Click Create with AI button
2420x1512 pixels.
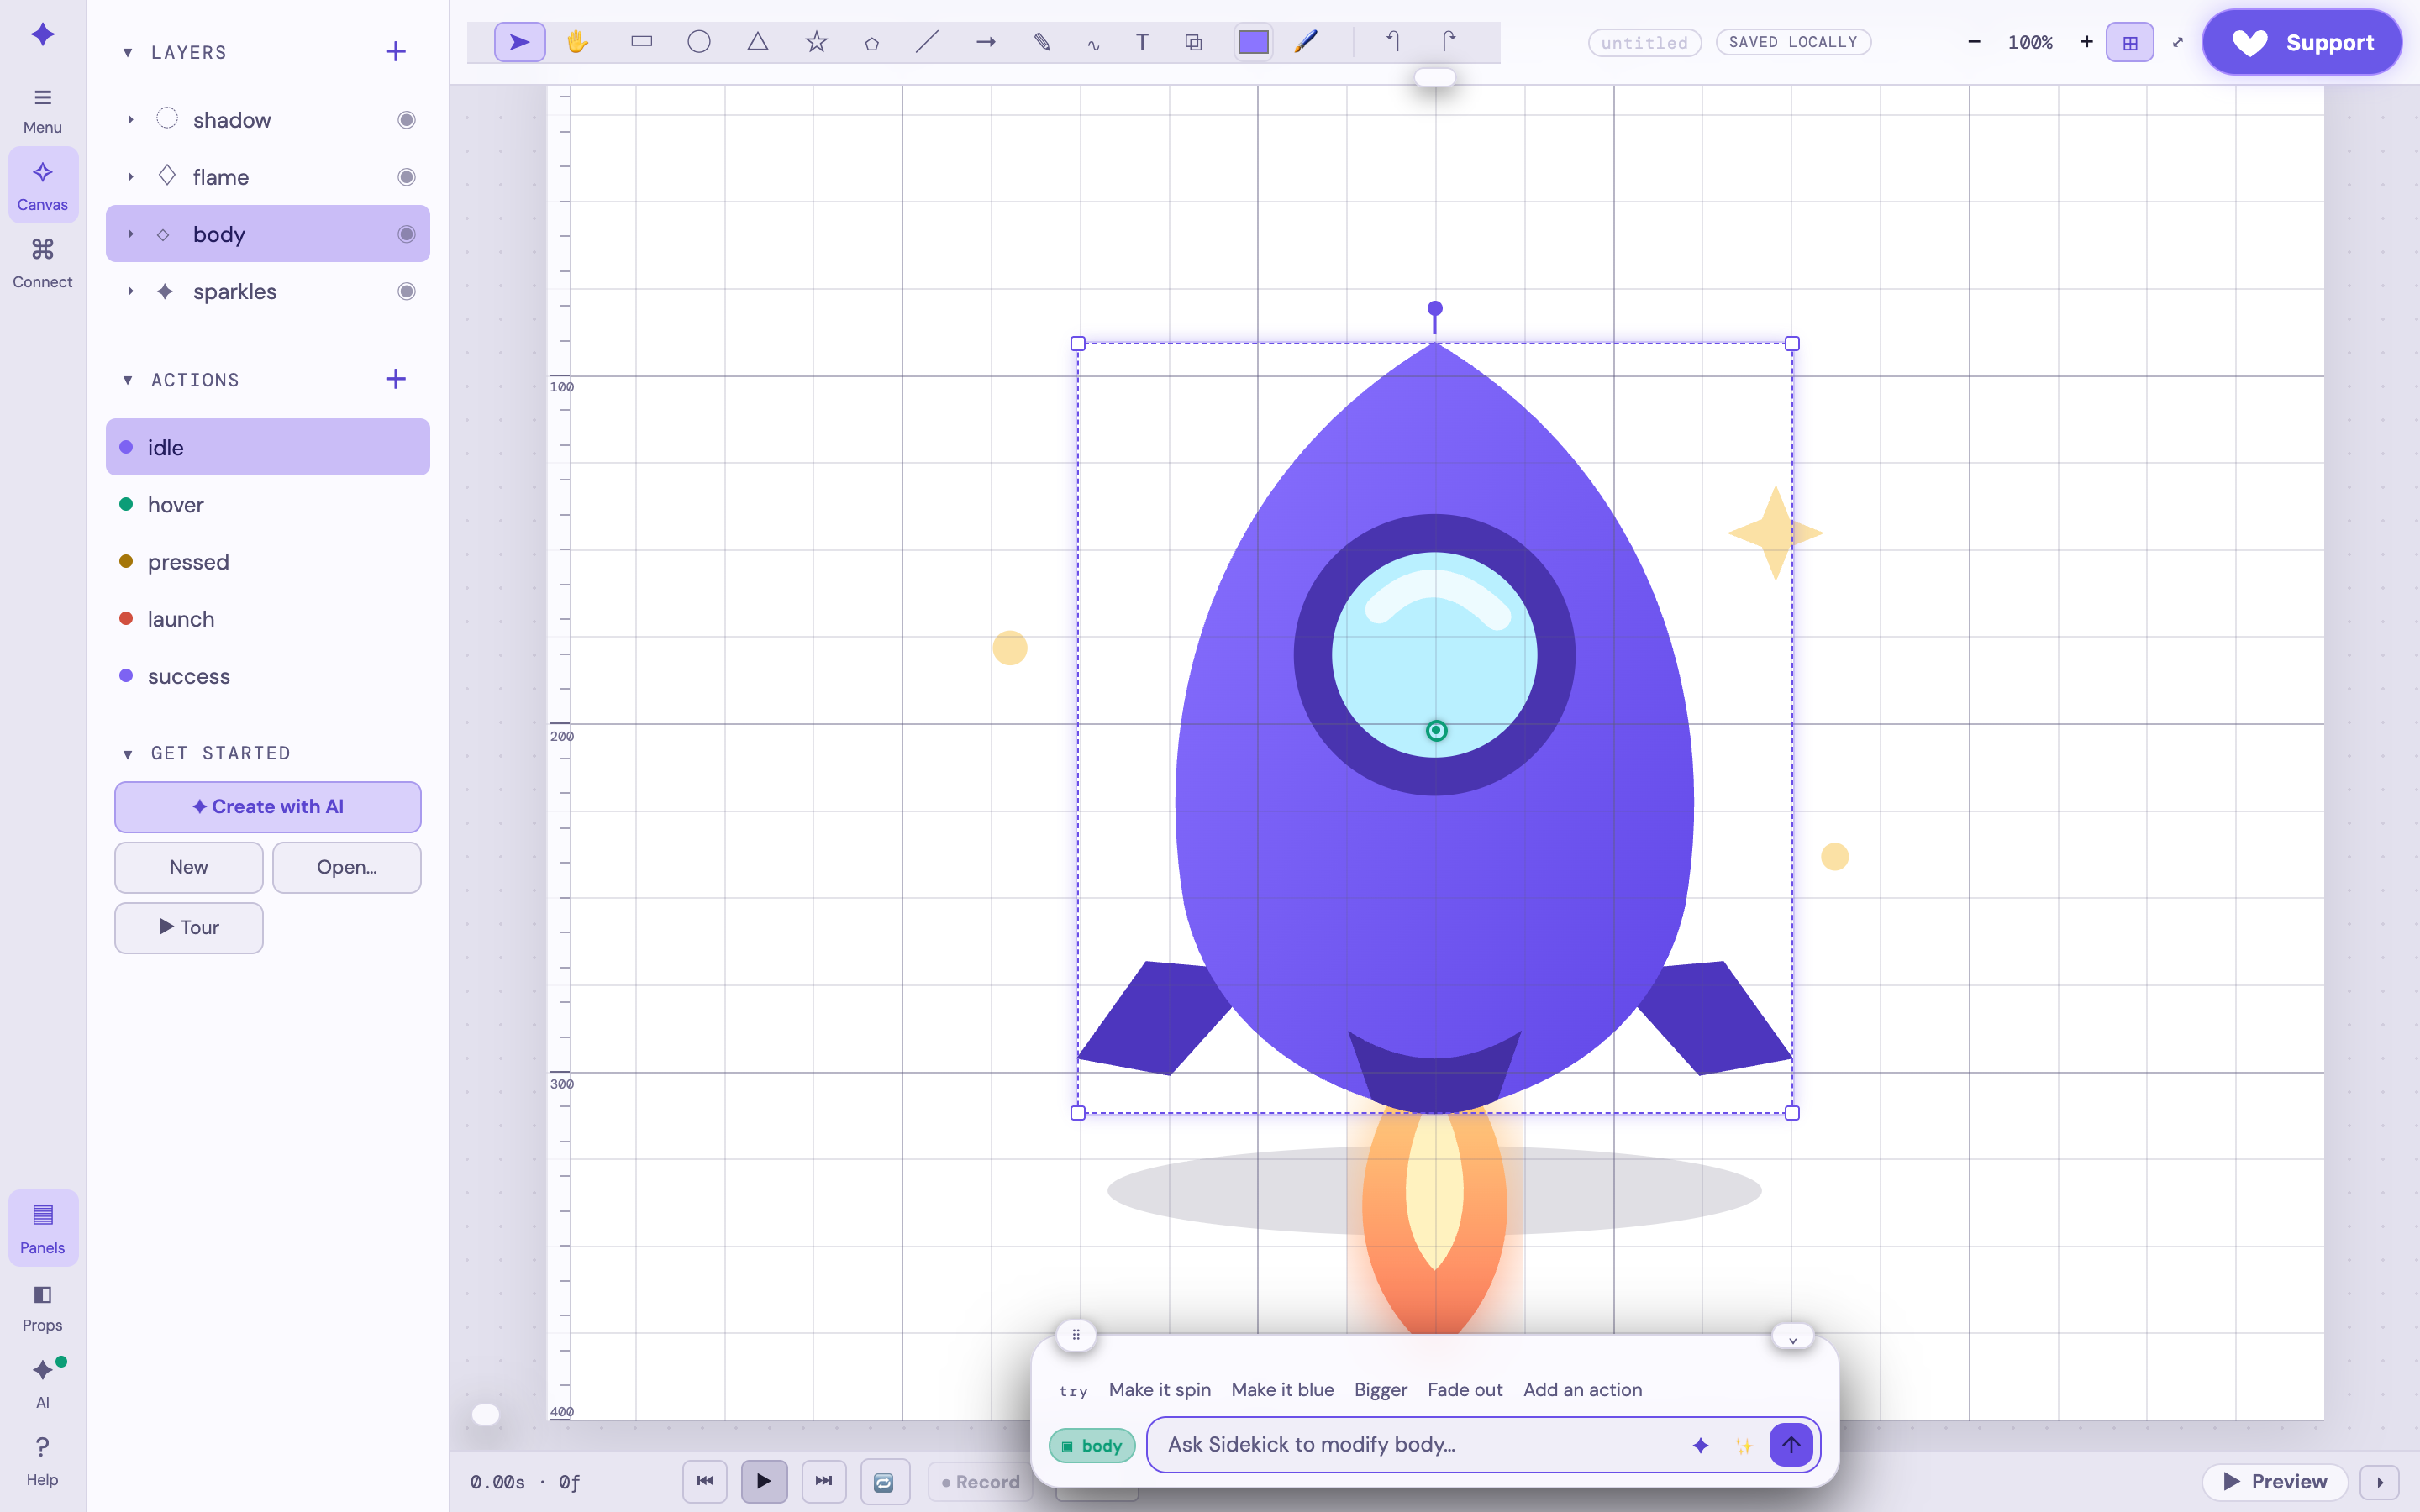268,807
